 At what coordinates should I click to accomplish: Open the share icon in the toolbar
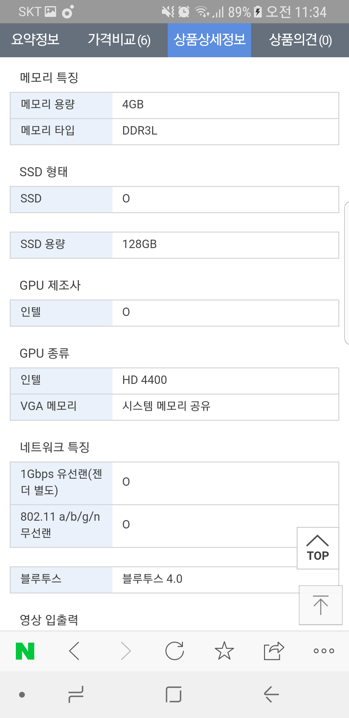click(x=274, y=651)
